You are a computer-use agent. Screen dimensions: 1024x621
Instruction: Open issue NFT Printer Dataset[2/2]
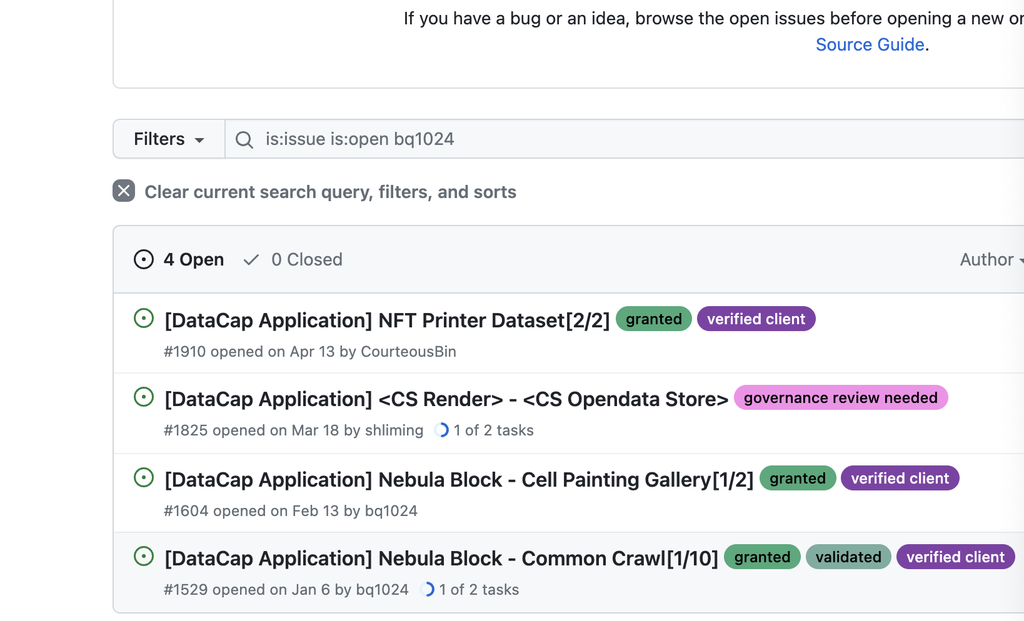pyautogui.click(x=386, y=320)
